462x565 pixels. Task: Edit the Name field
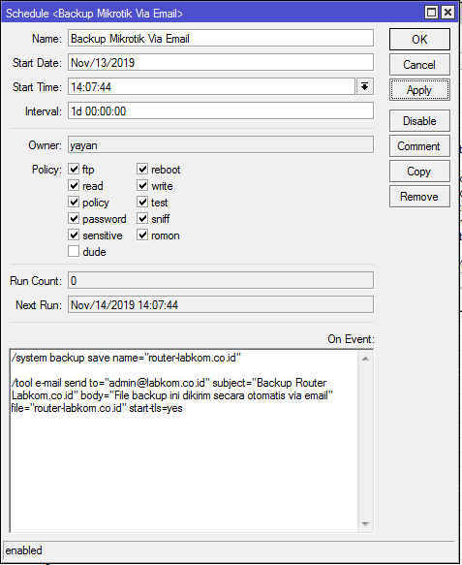tap(221, 38)
